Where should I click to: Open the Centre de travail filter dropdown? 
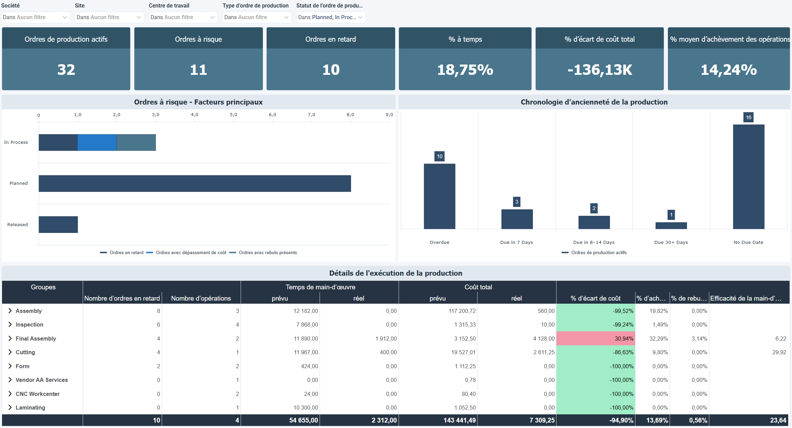pyautogui.click(x=183, y=17)
